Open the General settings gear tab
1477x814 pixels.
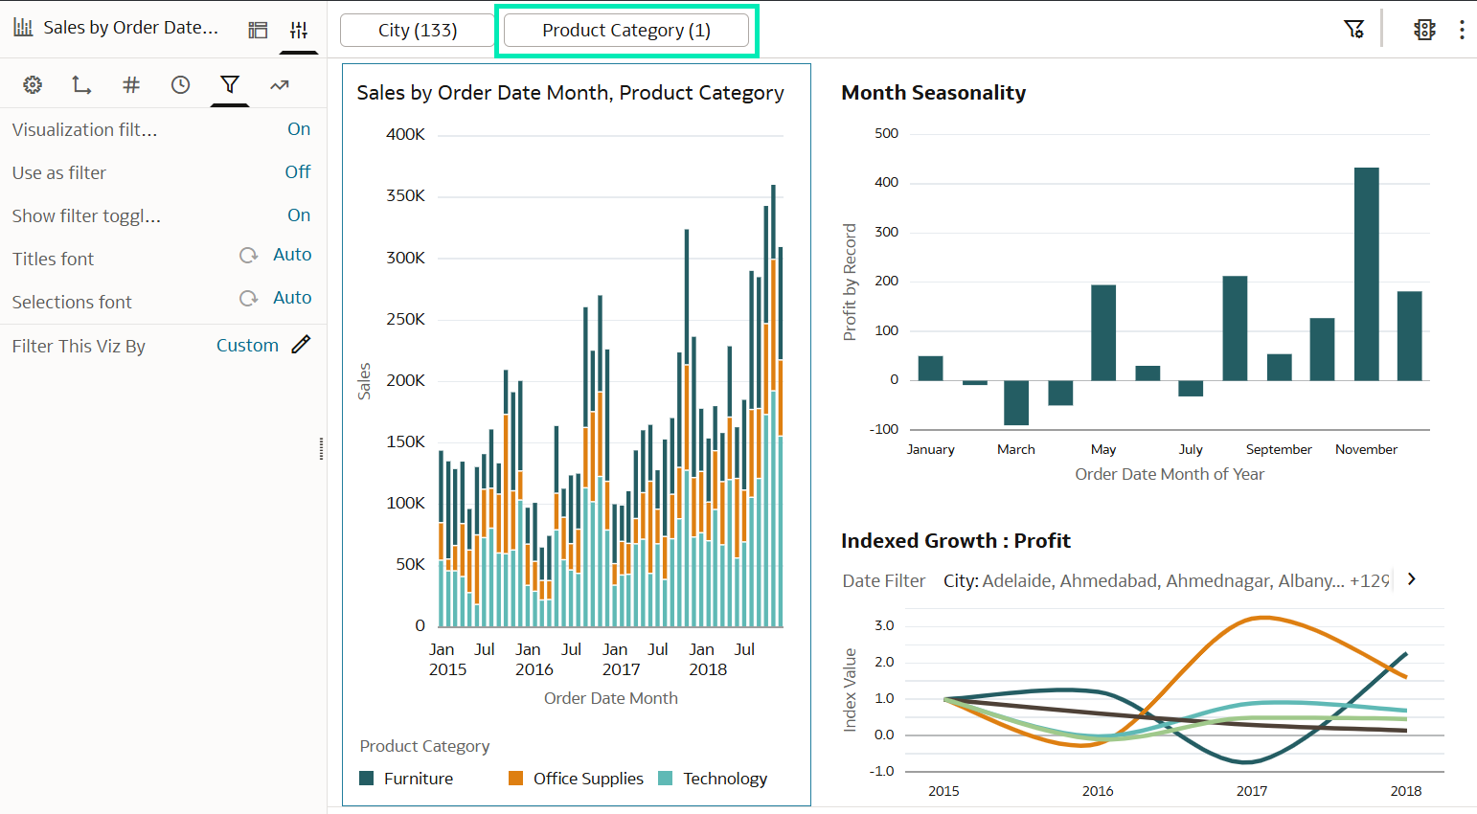pyautogui.click(x=33, y=85)
